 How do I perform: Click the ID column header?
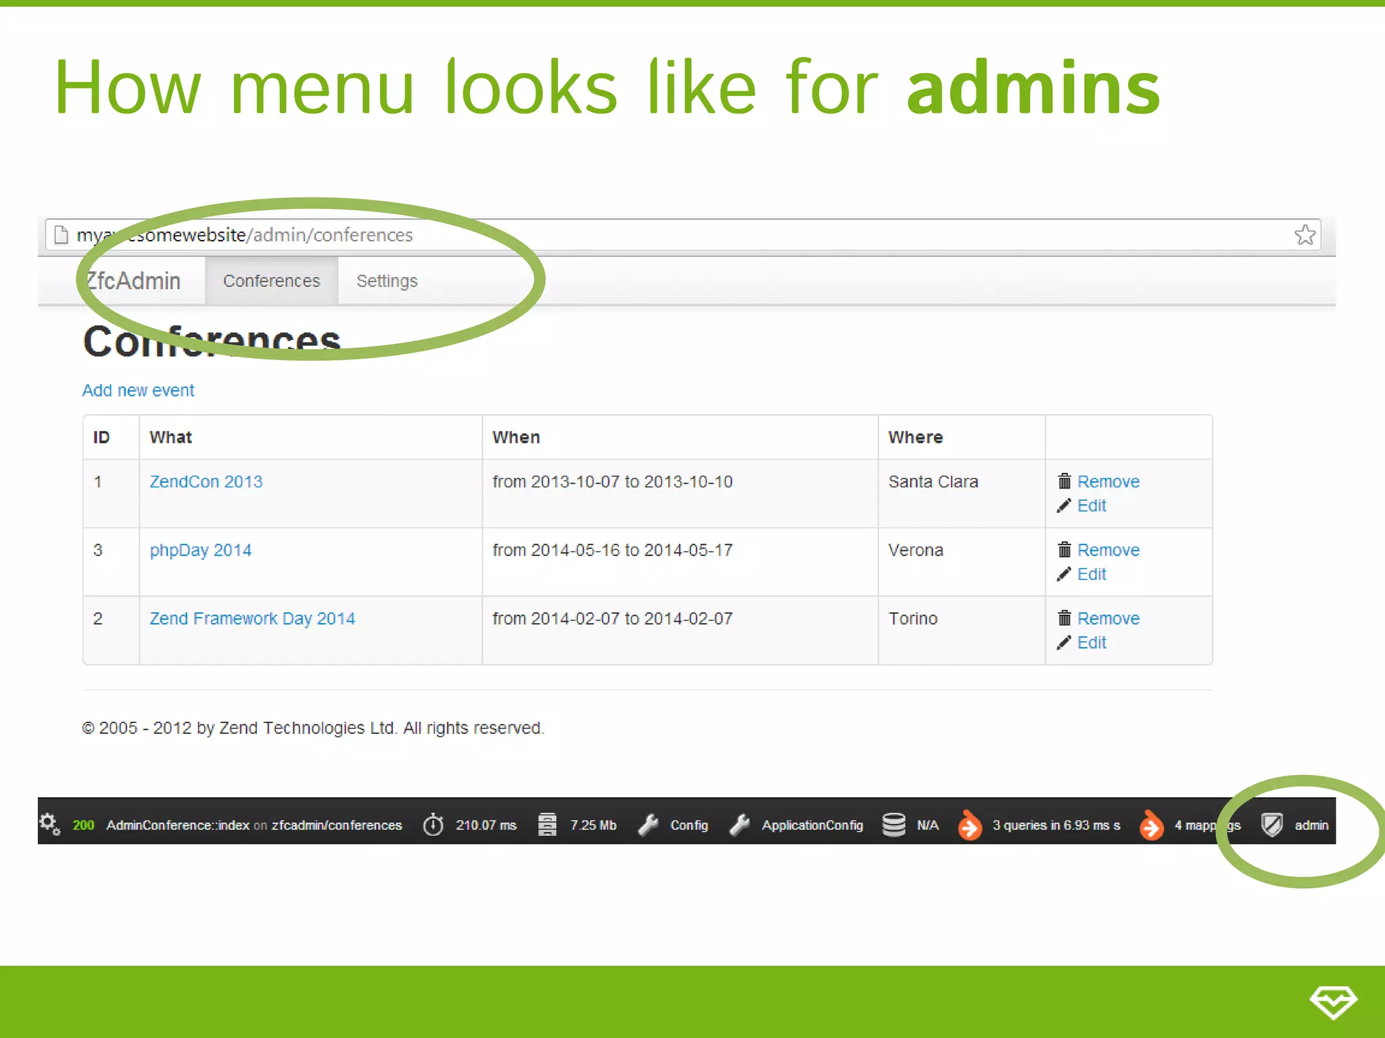[101, 437]
